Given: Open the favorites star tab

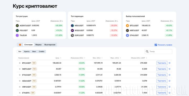Looking at the screenshot, I should click(20, 45).
